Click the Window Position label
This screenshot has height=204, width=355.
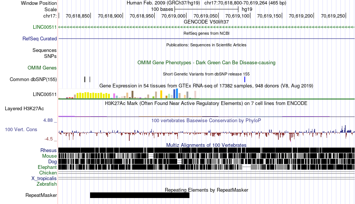pos(39,3)
